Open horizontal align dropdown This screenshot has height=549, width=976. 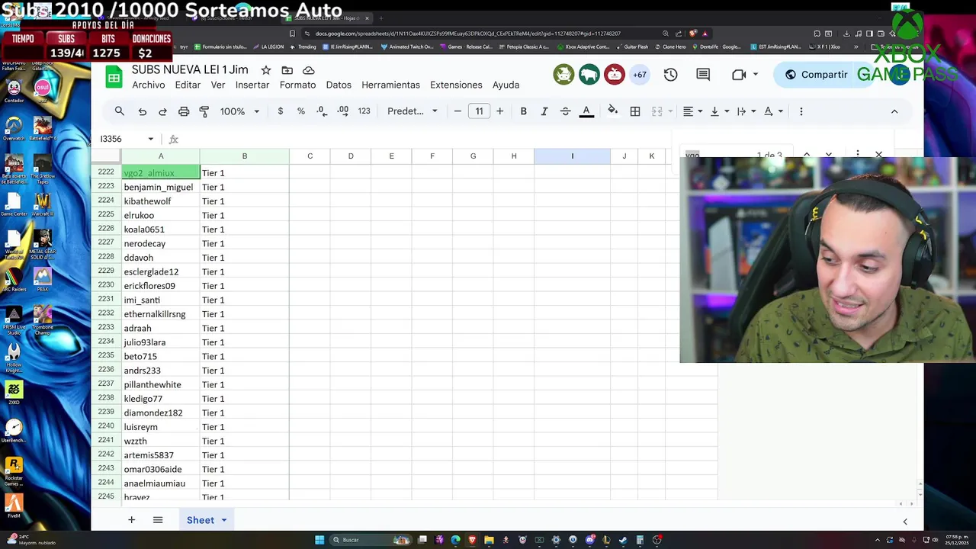point(692,111)
